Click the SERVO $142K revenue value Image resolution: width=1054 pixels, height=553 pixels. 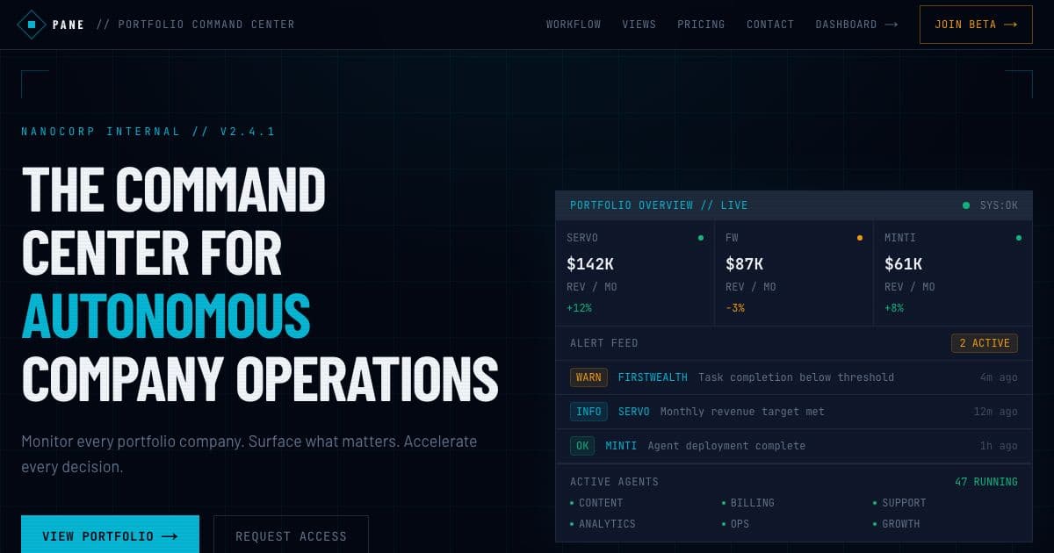point(592,263)
